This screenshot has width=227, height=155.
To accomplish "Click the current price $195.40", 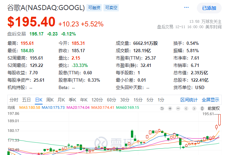I will click(x=31, y=22).
